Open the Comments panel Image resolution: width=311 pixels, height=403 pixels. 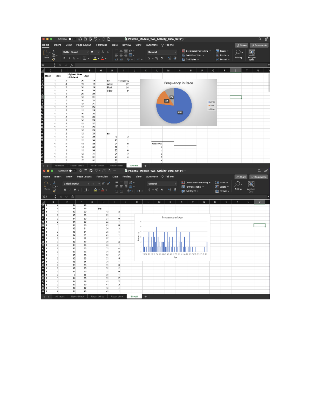click(259, 45)
